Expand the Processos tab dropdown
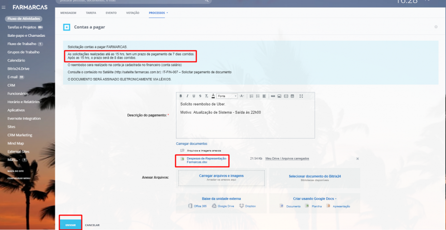Image resolution: width=446 pixels, height=230 pixels. coord(159,12)
